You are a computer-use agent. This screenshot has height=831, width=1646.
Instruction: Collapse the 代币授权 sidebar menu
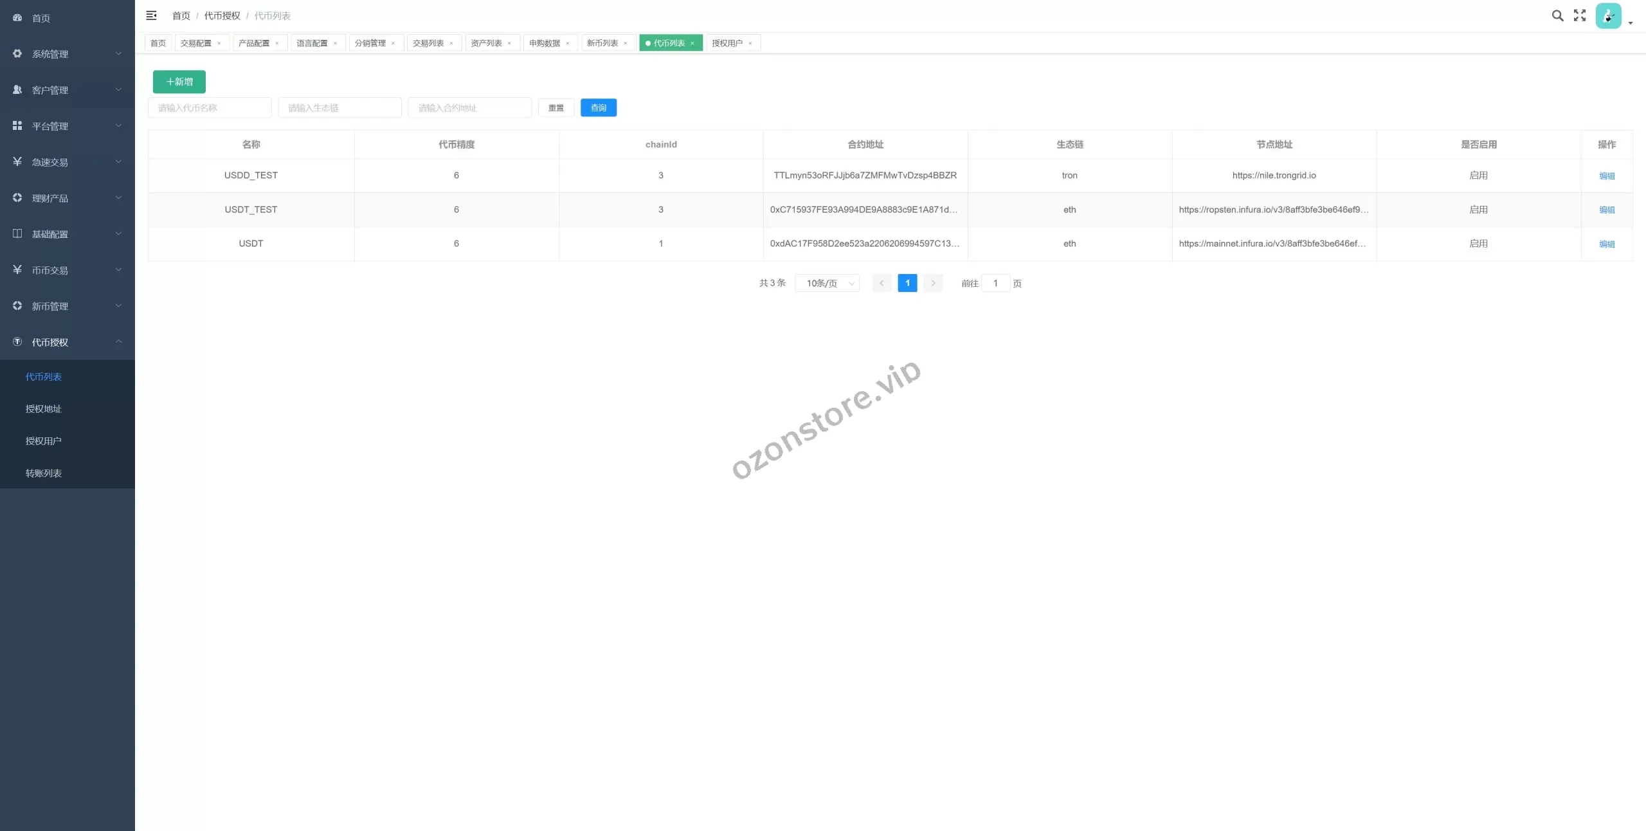68,342
